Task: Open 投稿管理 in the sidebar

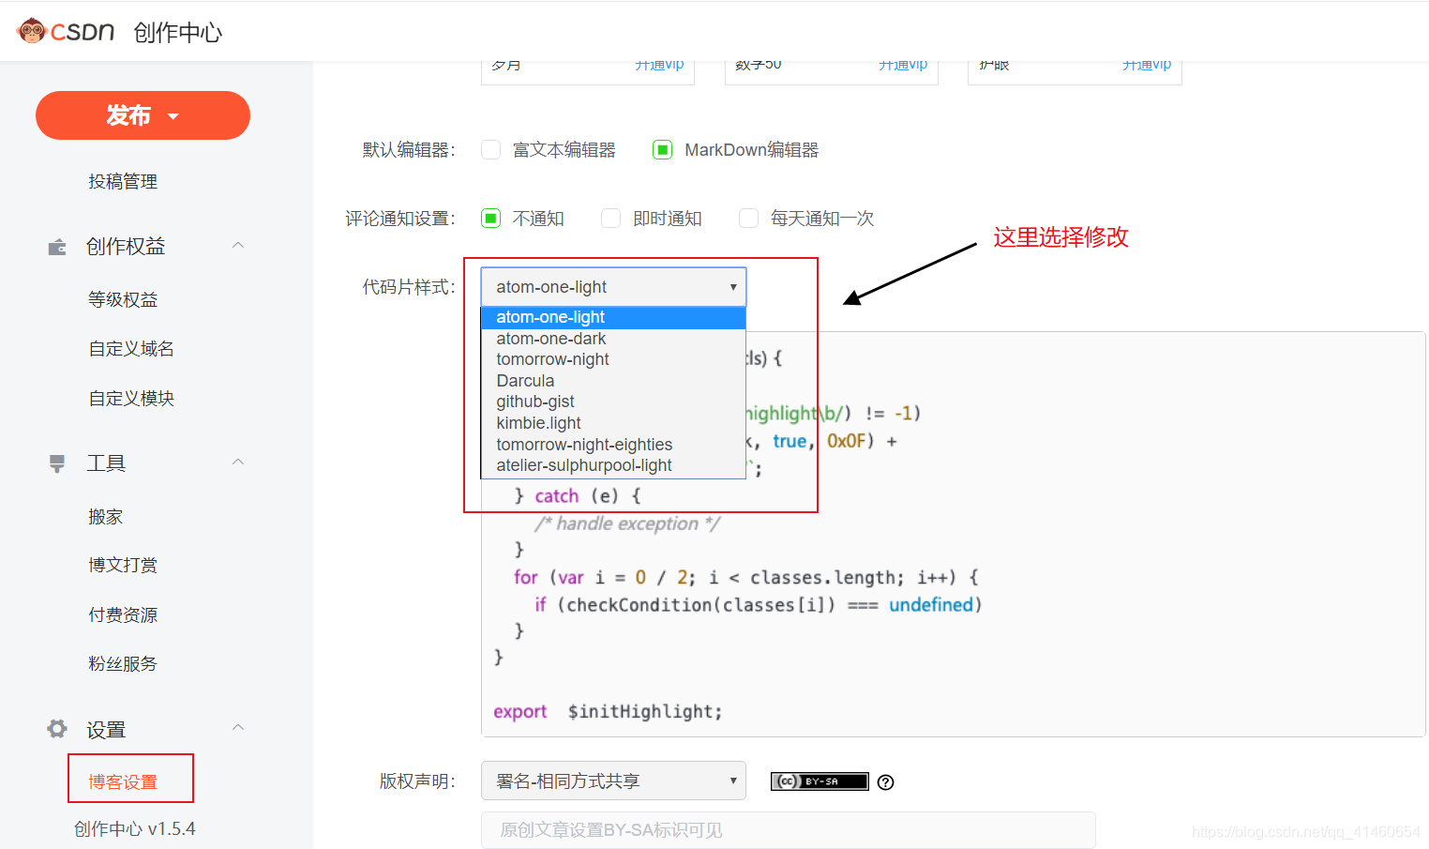Action: pyautogui.click(x=123, y=182)
